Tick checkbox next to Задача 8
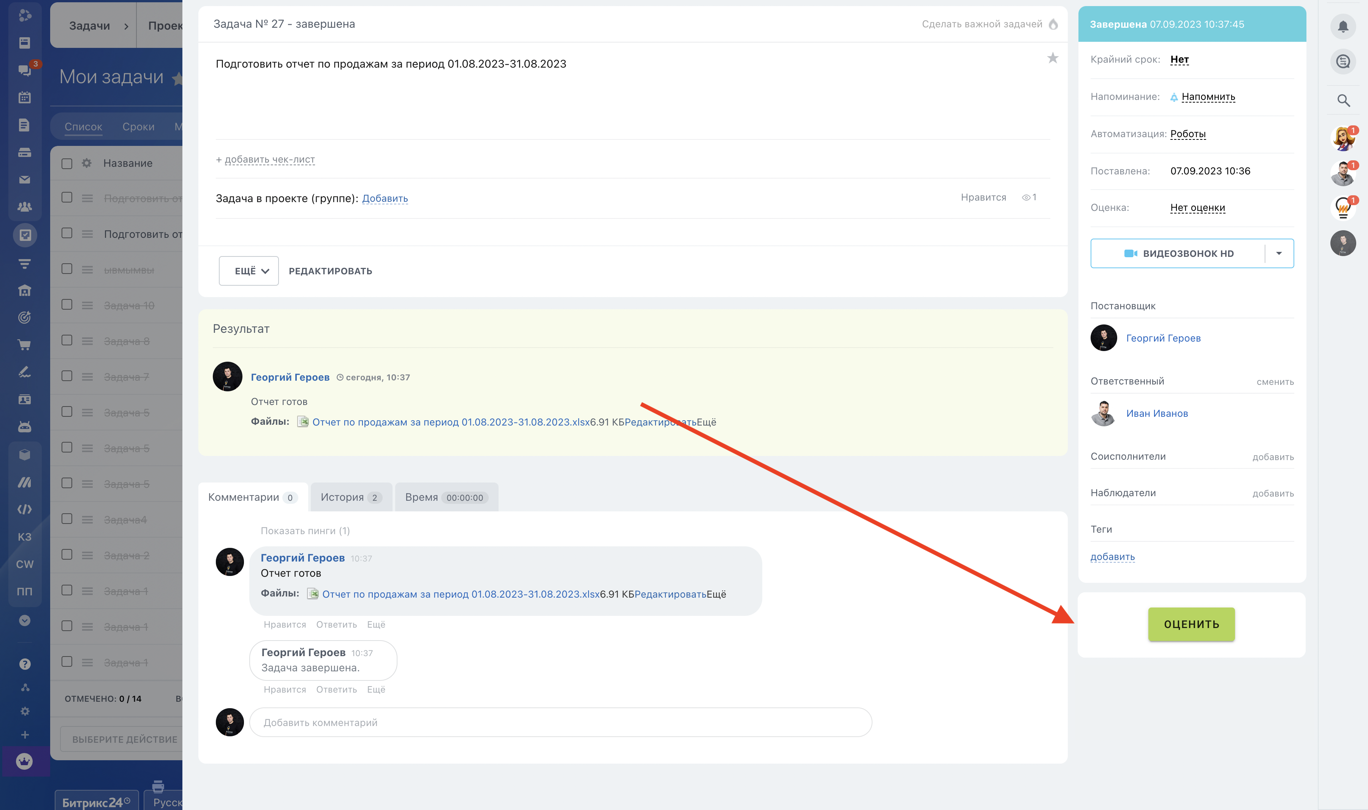Screen dimensions: 1368x810 click(67, 340)
